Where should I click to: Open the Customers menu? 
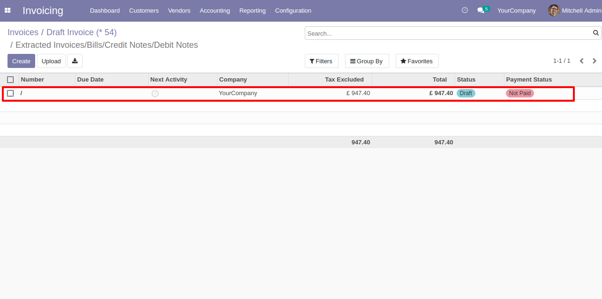[x=144, y=10]
